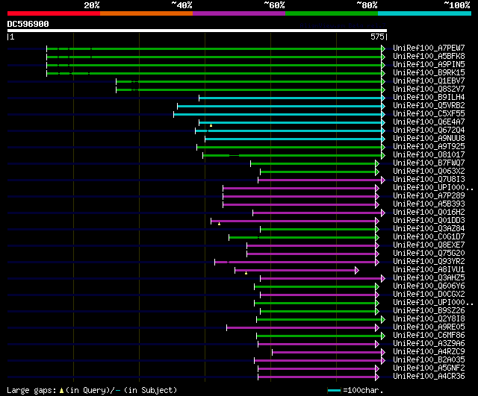Click the white DC596900 query bar
This screenshot has width=478, height=396.
(x=197, y=31)
